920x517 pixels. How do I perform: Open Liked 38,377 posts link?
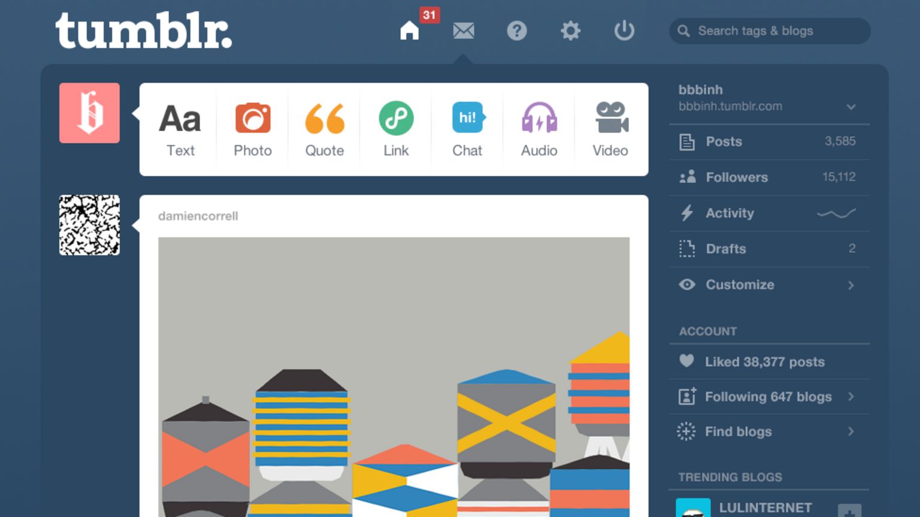point(765,361)
